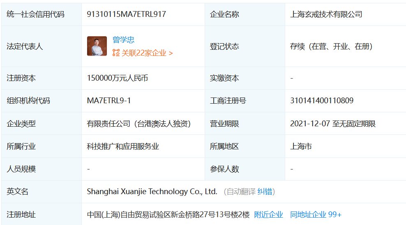406x225 pixels.
Task: Select business registration number 310141400110809
Action: 322,101
